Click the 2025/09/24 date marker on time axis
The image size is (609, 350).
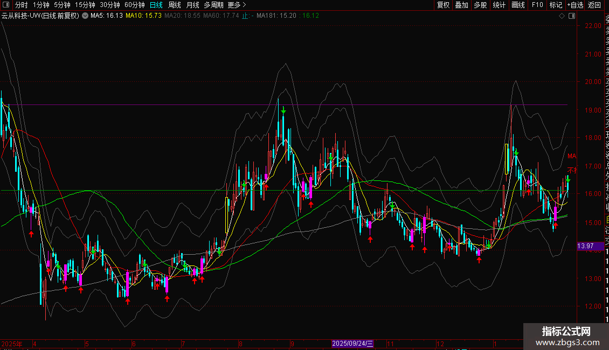point(352,344)
